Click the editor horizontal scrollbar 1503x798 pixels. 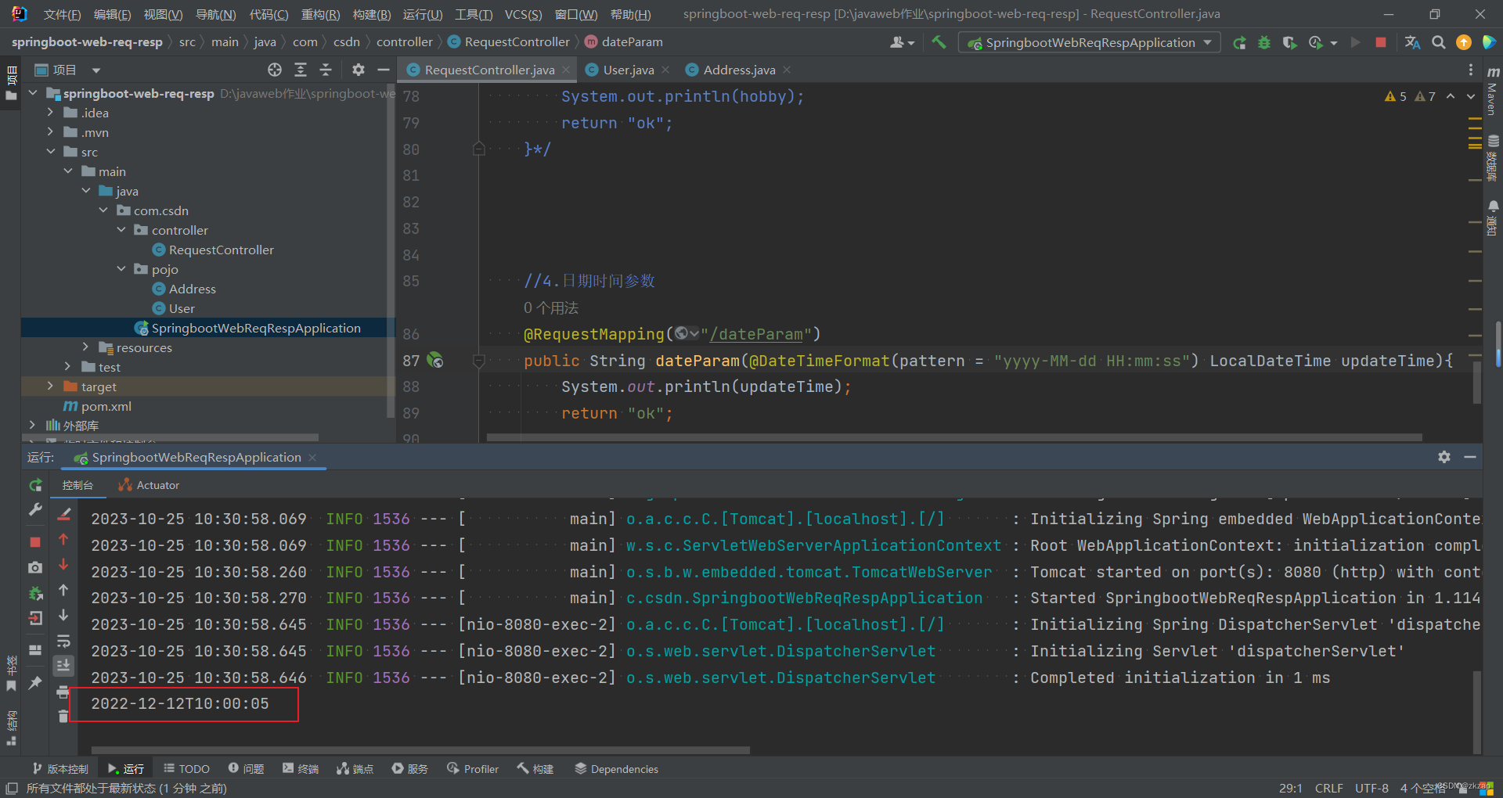[954, 437]
